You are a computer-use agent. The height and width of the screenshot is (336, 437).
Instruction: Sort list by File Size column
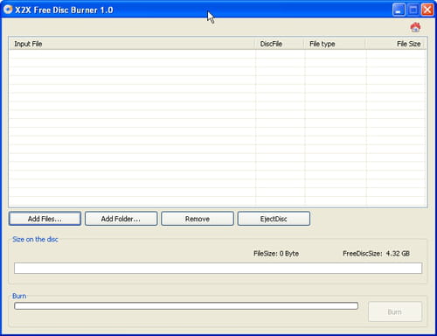[x=396, y=44]
